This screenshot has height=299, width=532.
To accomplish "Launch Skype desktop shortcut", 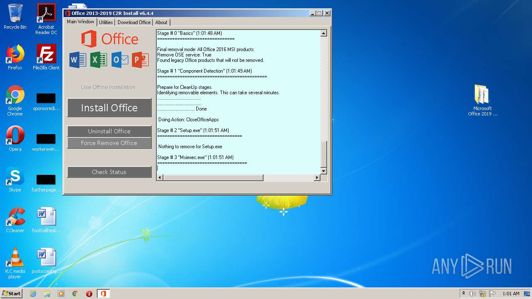I will [x=15, y=179].
